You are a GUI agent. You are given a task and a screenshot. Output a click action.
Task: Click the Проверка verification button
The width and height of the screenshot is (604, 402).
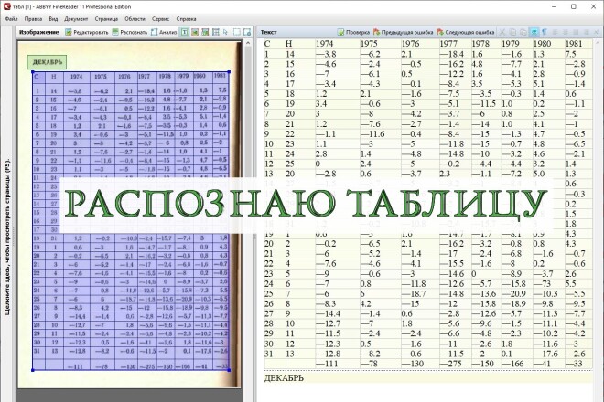[353, 32]
